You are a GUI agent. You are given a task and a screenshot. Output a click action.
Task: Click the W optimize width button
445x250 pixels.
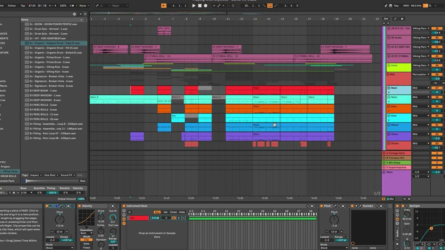coord(409,199)
